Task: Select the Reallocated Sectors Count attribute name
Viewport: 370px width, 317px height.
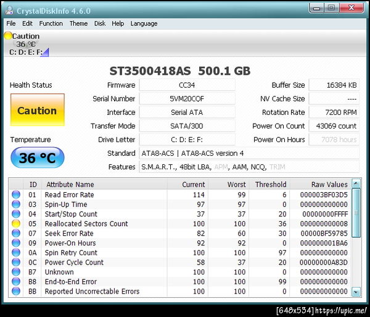Action: coord(86,224)
